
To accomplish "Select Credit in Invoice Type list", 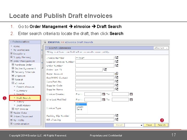I will pyautogui.click(x=80, y=107).
